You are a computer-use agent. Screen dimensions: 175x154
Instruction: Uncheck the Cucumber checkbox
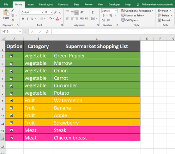pyautogui.click(x=11, y=86)
